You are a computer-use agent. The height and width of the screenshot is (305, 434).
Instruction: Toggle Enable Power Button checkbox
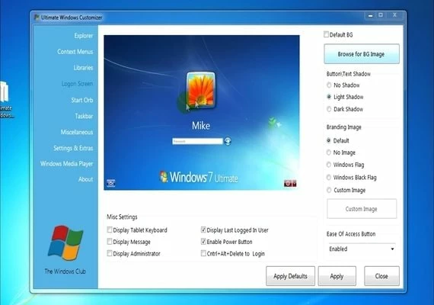click(203, 242)
